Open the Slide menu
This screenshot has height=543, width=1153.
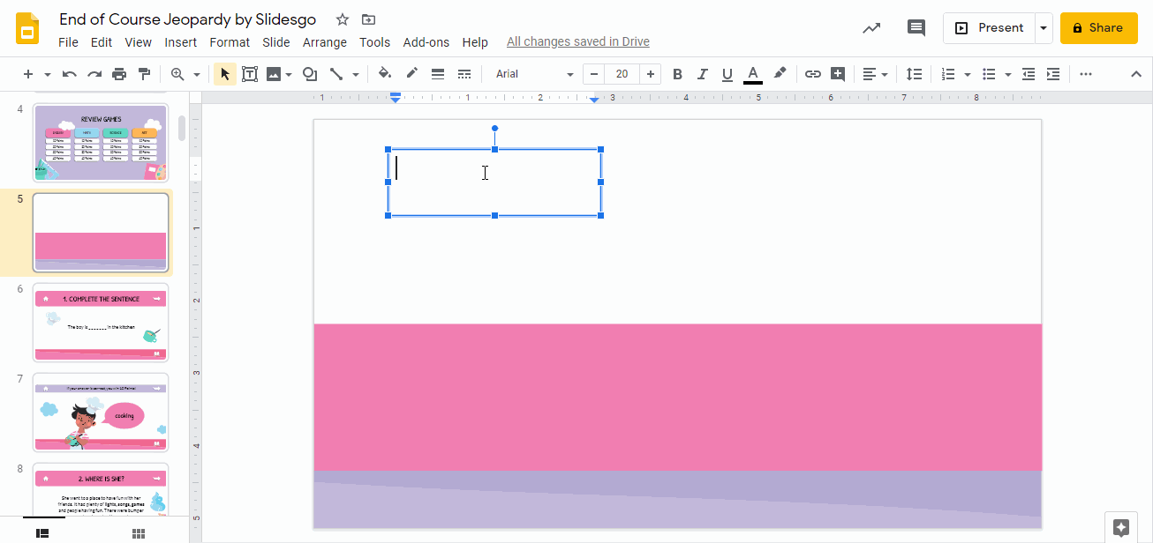[275, 41]
